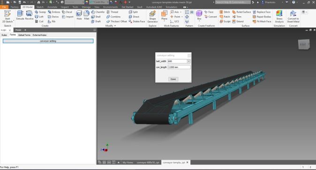Open Stress Analysis

279,17
